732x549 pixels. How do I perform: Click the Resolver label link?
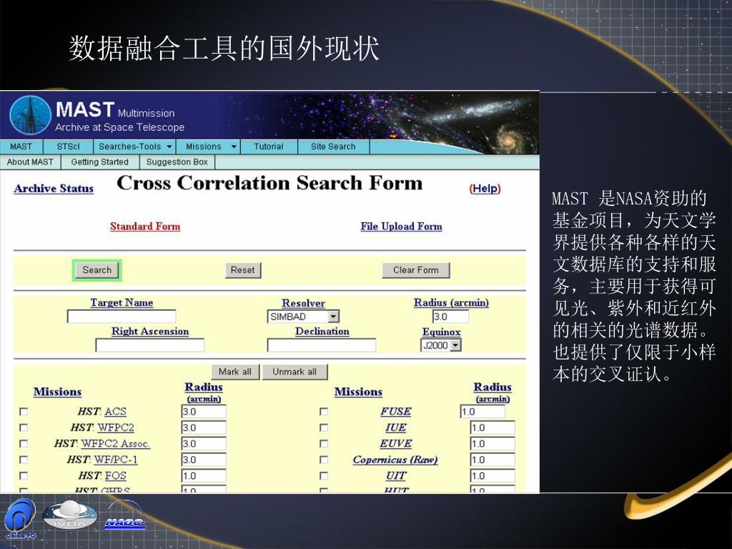click(x=303, y=303)
